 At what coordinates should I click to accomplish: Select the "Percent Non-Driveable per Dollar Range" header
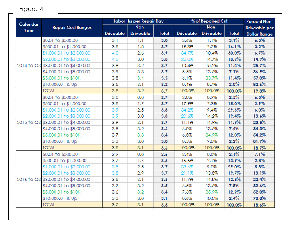click(259, 28)
